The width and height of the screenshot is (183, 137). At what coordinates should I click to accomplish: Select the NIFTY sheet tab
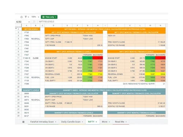pos(91,122)
